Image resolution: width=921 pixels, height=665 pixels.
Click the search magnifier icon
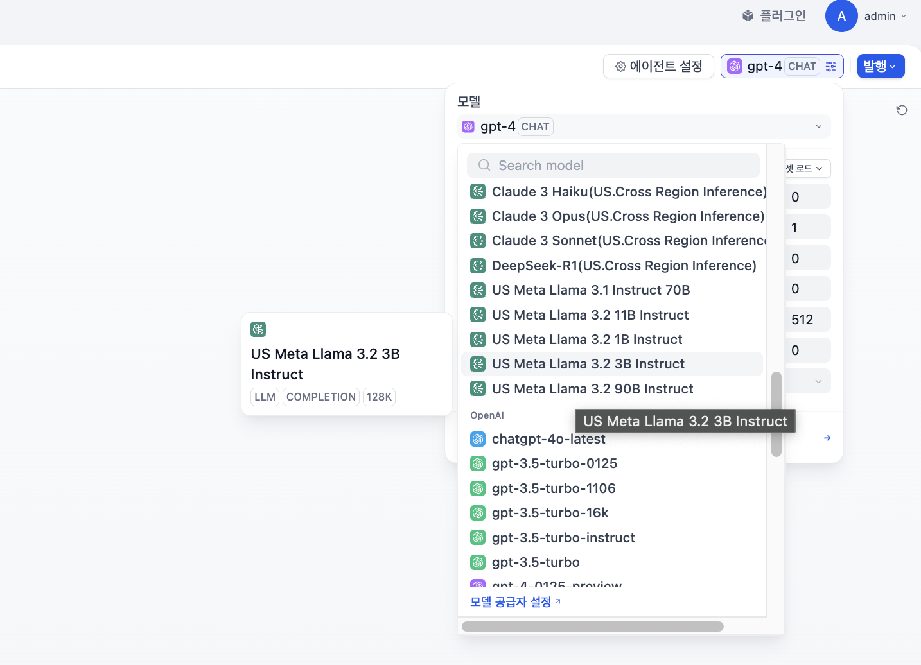point(484,166)
